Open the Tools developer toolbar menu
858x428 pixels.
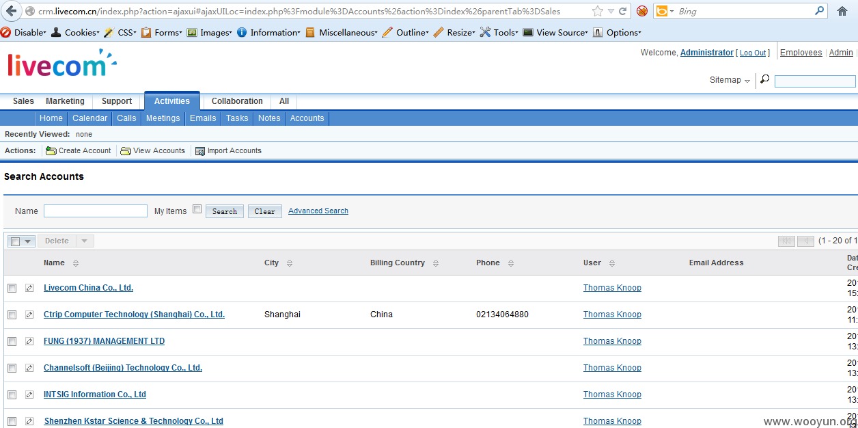pos(499,32)
